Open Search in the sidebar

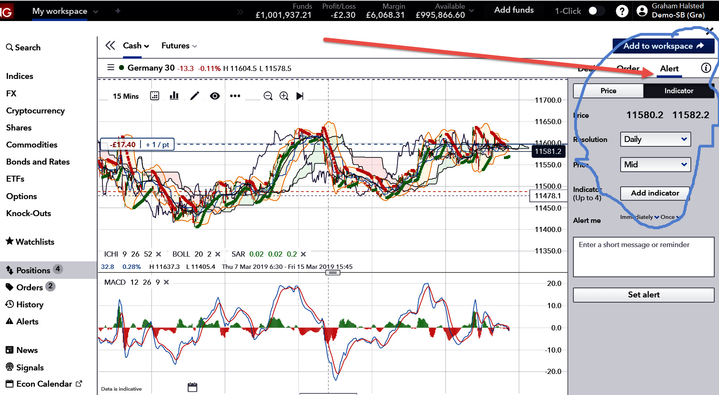coord(23,48)
